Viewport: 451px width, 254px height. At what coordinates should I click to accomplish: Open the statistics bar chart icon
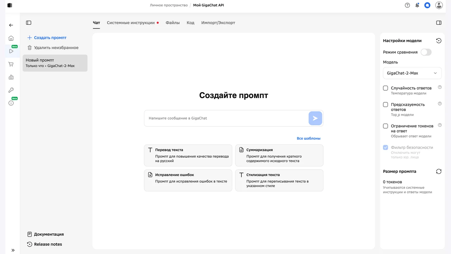(x=11, y=77)
